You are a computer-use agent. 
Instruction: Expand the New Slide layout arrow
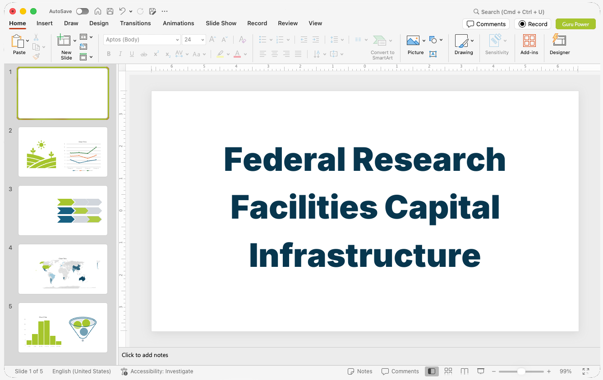(x=75, y=41)
